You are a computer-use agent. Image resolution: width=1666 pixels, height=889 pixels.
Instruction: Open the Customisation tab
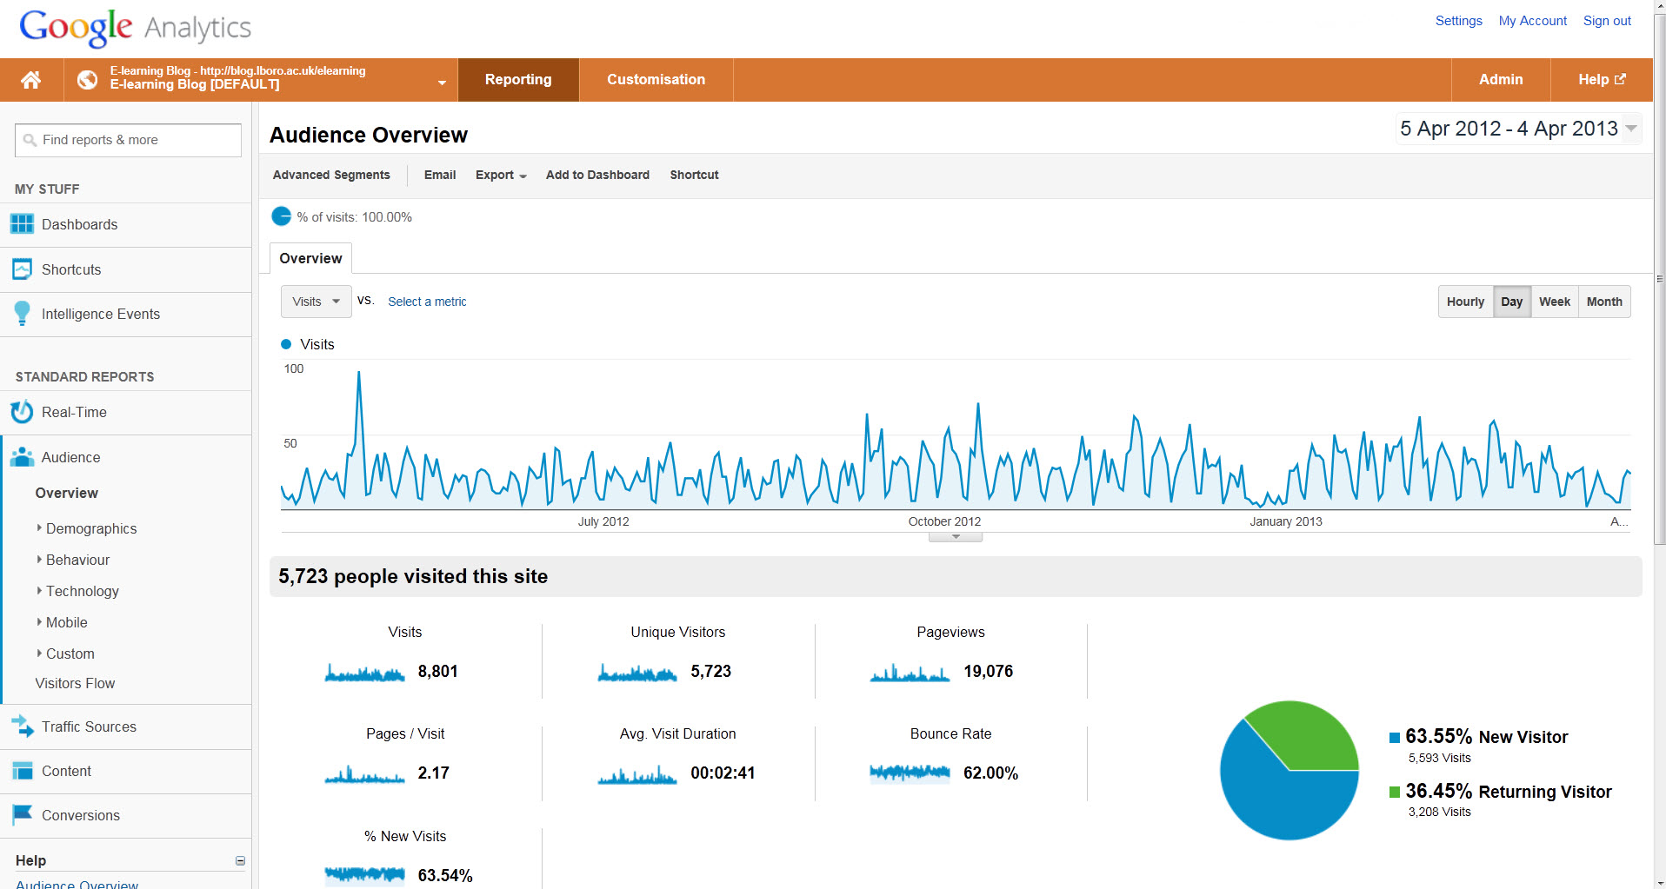coord(656,80)
